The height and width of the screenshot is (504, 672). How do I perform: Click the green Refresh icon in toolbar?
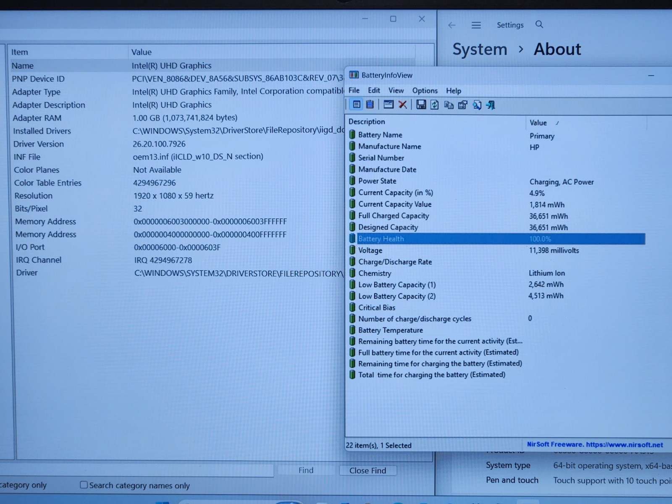[x=435, y=105]
